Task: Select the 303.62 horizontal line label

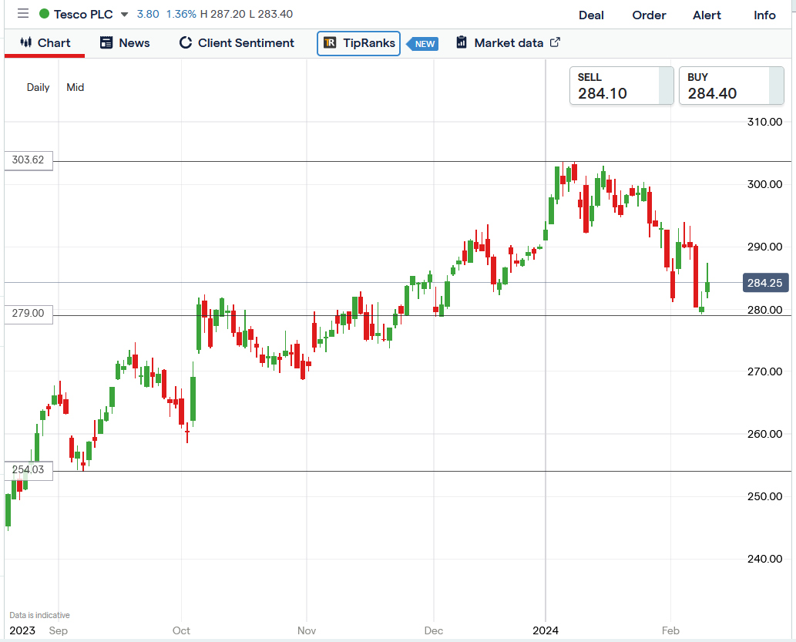Action: pyautogui.click(x=28, y=160)
